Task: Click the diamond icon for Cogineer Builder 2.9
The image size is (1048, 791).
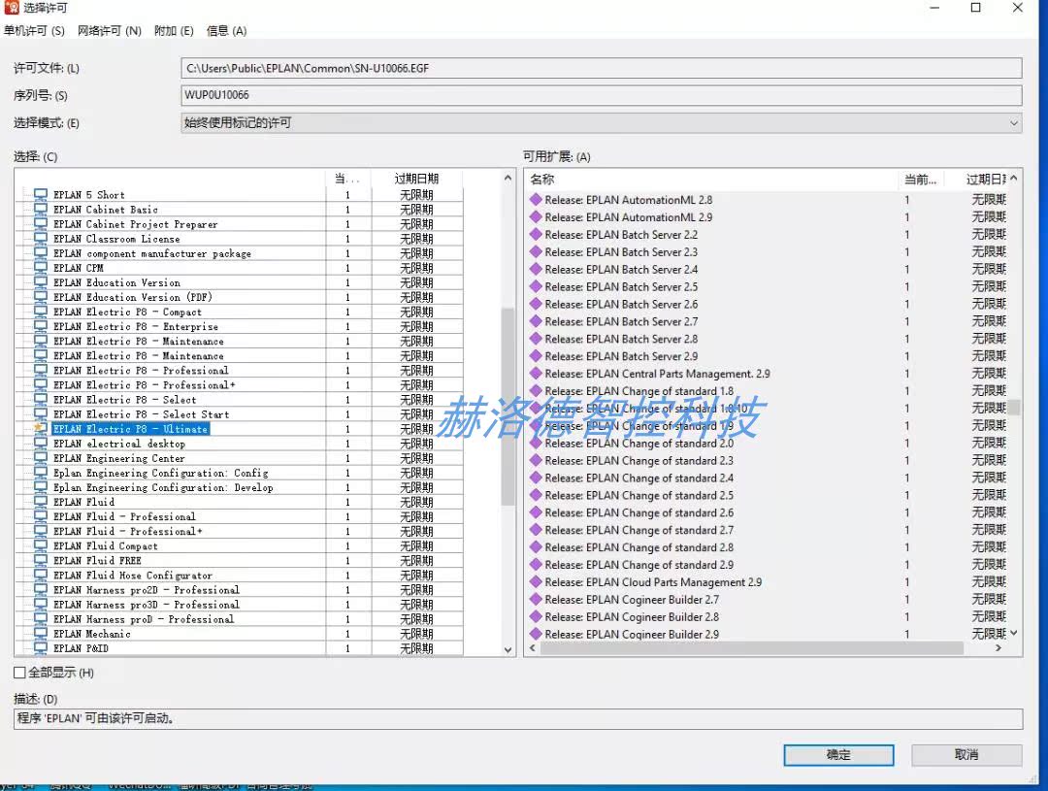Action: click(536, 634)
